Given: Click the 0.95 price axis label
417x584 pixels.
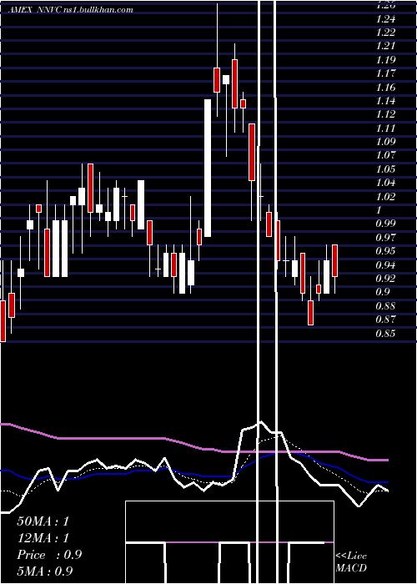Looking at the screenshot, I should [385, 251].
